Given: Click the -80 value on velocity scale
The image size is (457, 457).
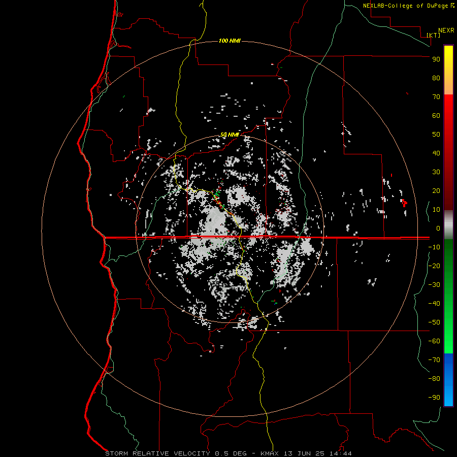Looking at the screenshot, I should click(x=434, y=379).
